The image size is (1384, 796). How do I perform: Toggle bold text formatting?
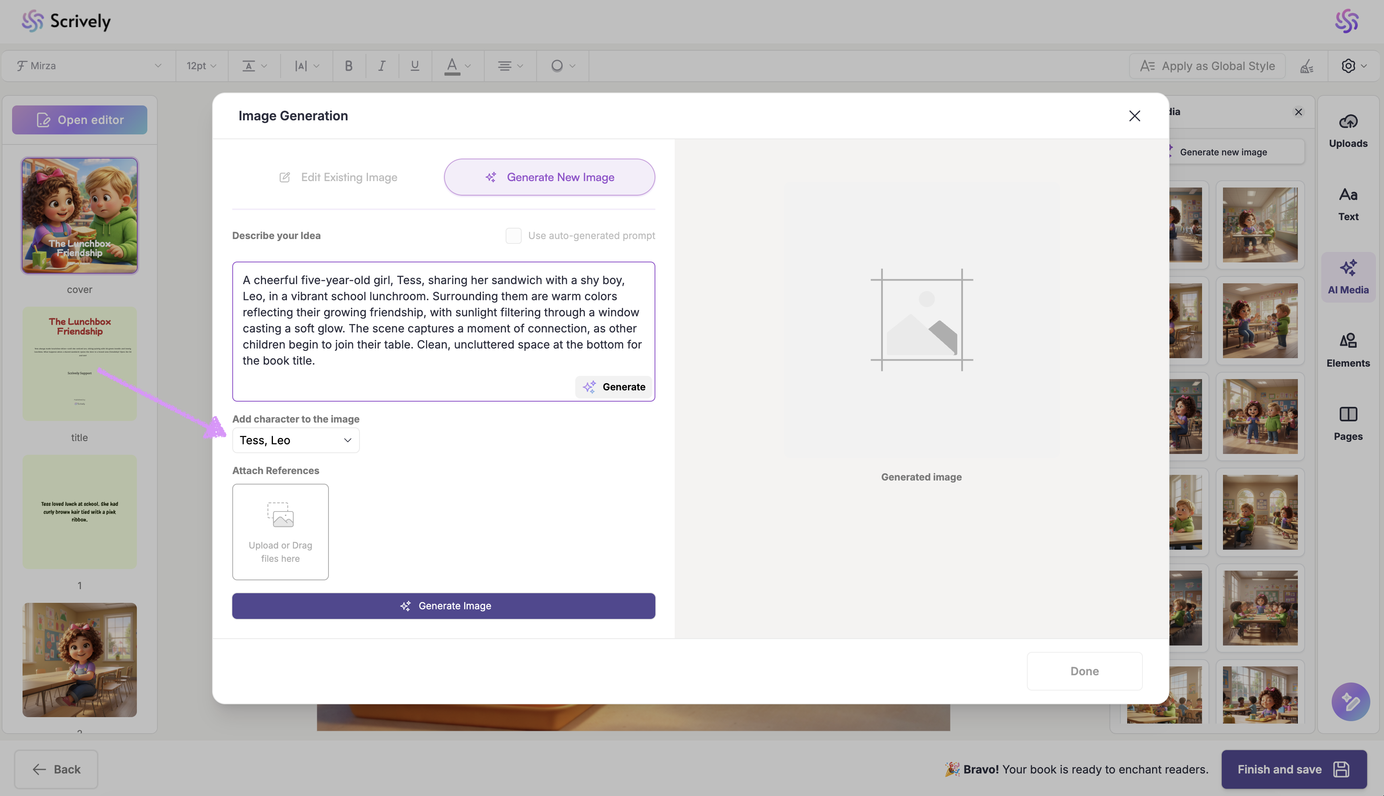click(348, 66)
